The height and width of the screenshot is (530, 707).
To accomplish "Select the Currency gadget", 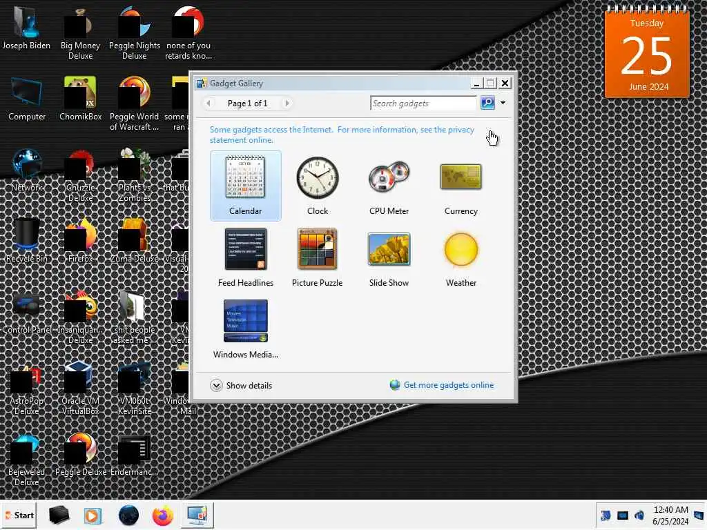I will [461, 186].
